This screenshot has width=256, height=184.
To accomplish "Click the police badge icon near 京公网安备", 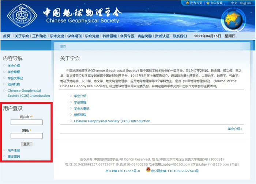I will pos(148,170).
